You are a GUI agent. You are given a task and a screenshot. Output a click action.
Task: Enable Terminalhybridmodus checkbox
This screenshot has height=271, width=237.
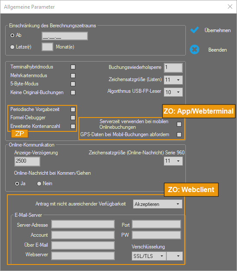point(73,67)
